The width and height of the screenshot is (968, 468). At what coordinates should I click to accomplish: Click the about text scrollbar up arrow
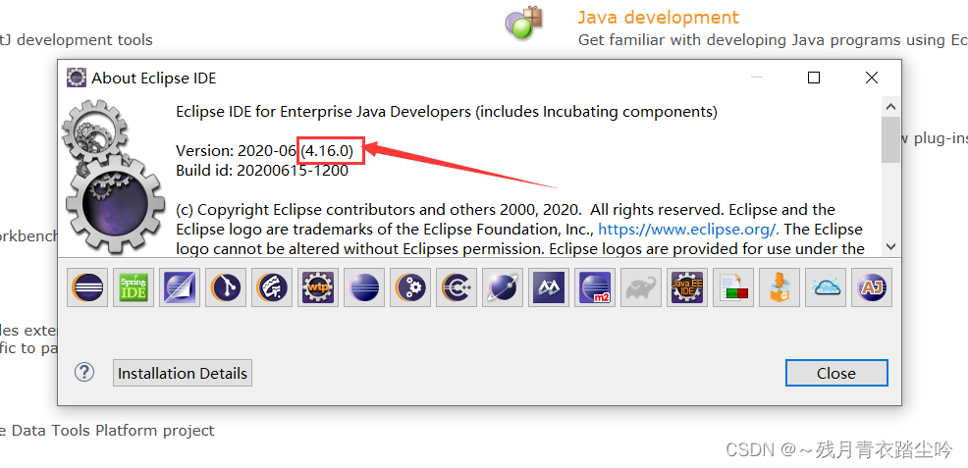(890, 107)
